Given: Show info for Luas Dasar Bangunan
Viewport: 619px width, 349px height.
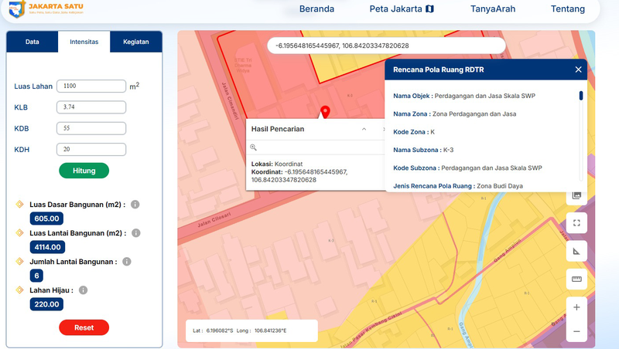Looking at the screenshot, I should point(135,205).
